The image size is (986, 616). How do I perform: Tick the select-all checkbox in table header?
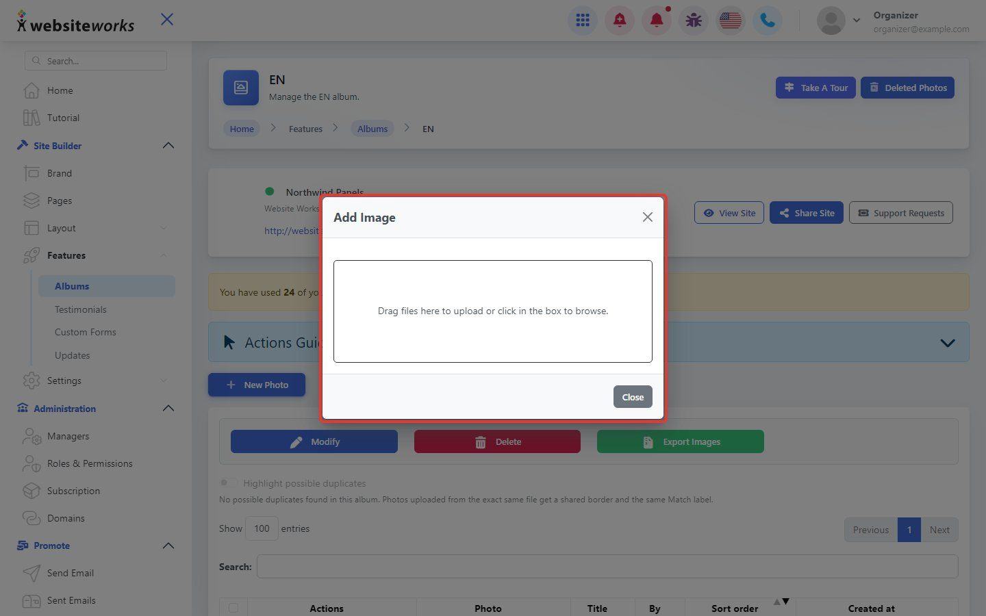point(233,608)
